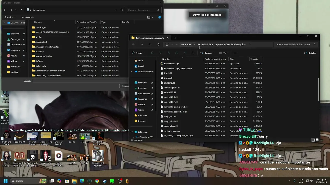Screen dimensions: 330x185
Task: Open Microsoft Edge from the taskbar
Action: [82, 181]
